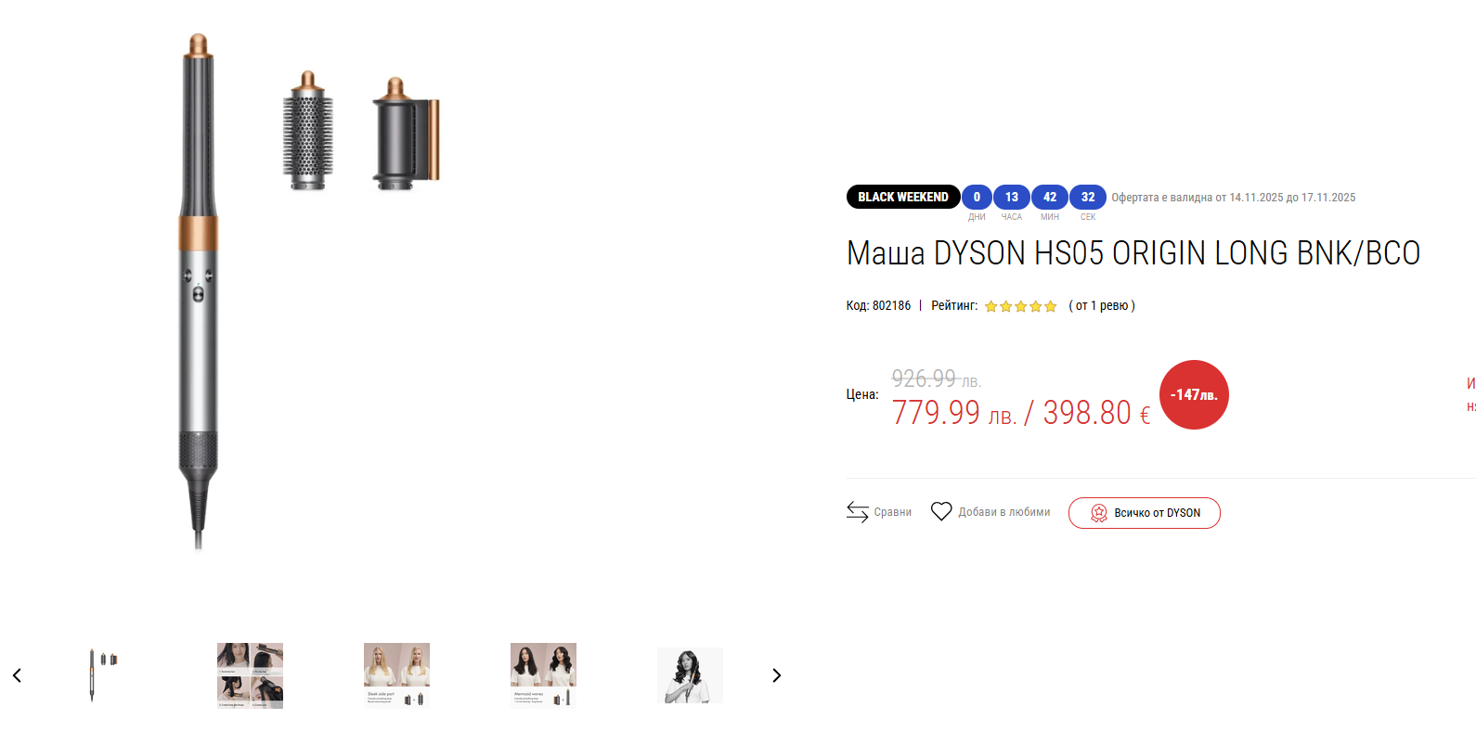The height and width of the screenshot is (732, 1476).
Task: Select the fifth thumbnail, the black-and-white portrait
Action: click(690, 675)
